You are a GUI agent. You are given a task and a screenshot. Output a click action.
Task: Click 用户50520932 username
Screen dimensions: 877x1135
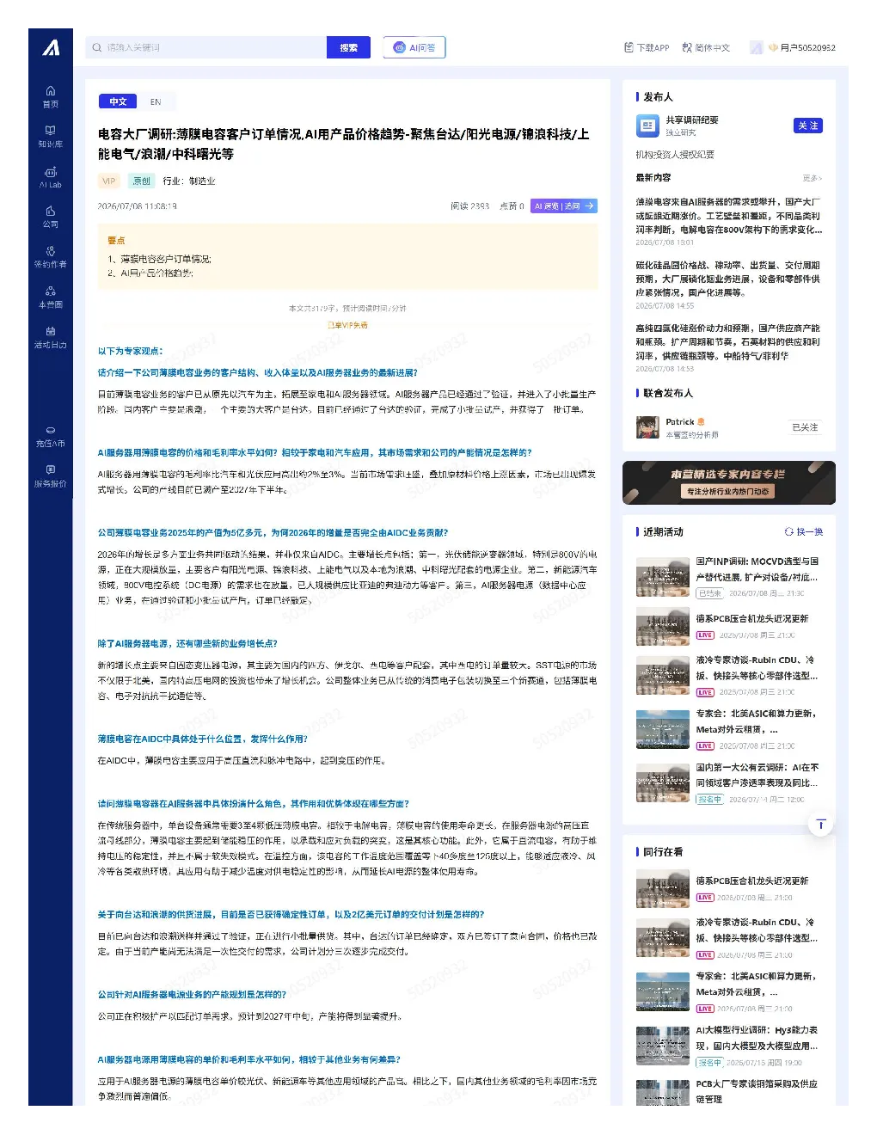click(x=807, y=47)
